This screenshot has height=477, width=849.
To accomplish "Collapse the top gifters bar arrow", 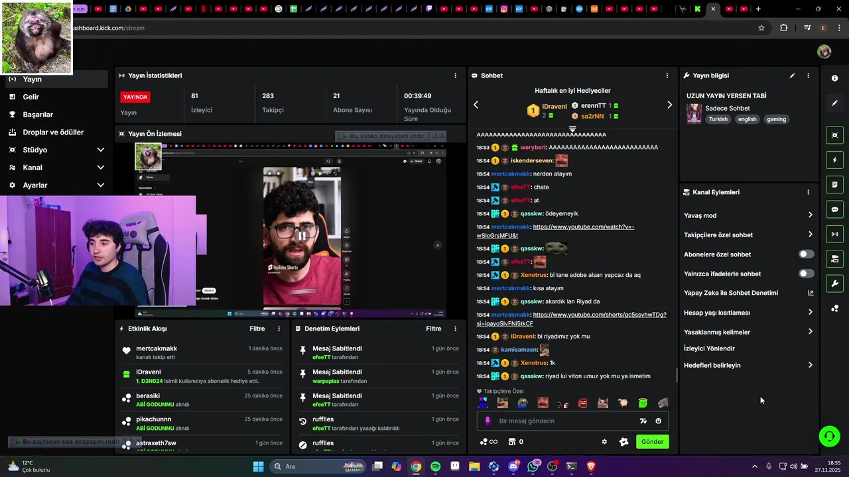I will [572, 129].
